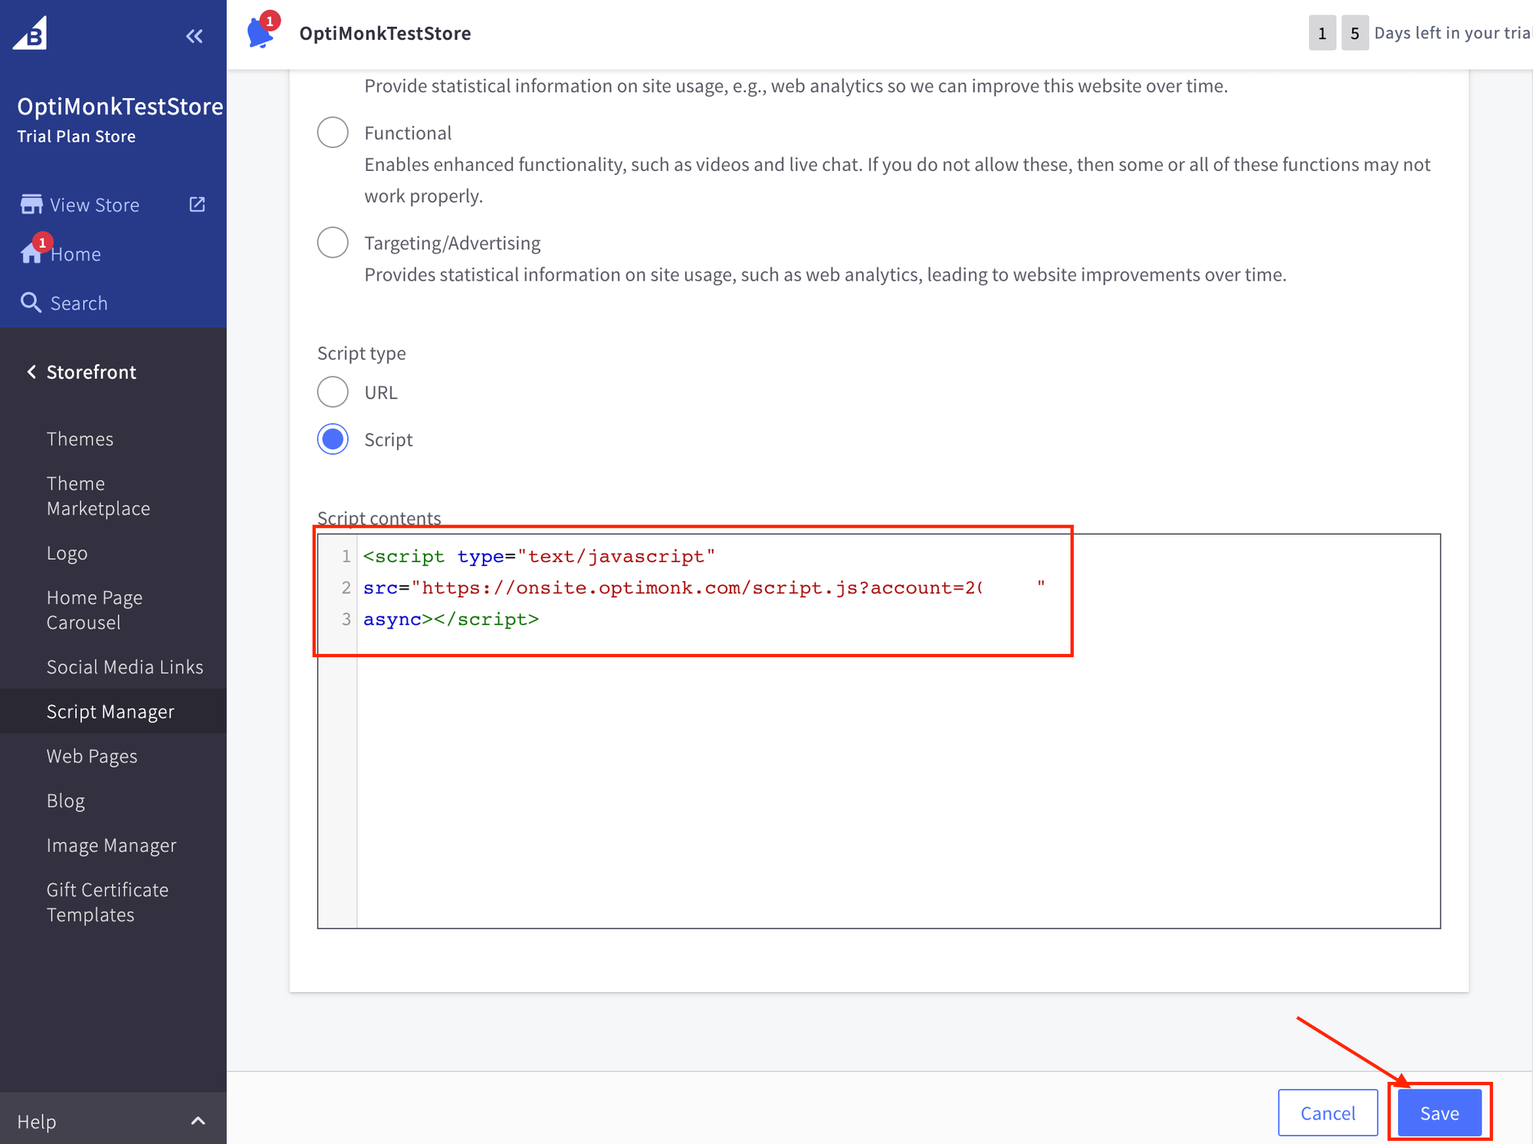Image resolution: width=1533 pixels, height=1144 pixels.
Task: Click the Targeting/Advertising description text
Action: (x=826, y=274)
